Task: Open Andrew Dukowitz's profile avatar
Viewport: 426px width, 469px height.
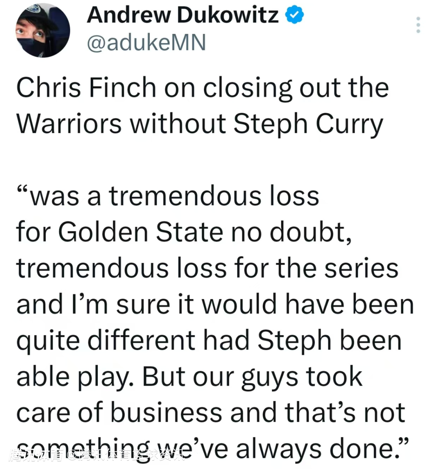Action: [x=43, y=30]
